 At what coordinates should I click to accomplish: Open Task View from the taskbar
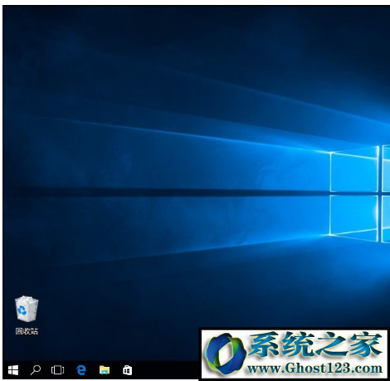click(x=57, y=370)
